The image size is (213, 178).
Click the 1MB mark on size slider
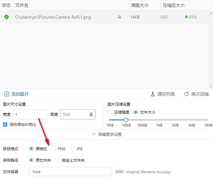(159, 125)
